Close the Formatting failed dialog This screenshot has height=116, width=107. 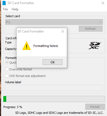pyautogui.click(x=63, y=31)
